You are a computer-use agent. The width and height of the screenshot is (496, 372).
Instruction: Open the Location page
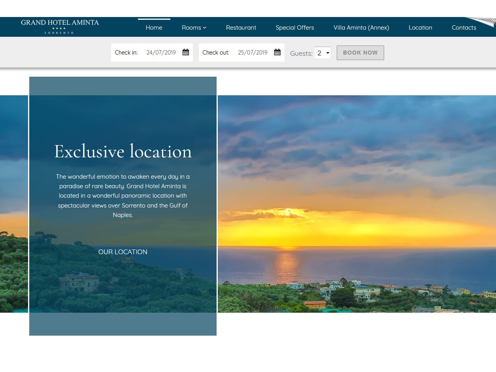pyautogui.click(x=420, y=28)
